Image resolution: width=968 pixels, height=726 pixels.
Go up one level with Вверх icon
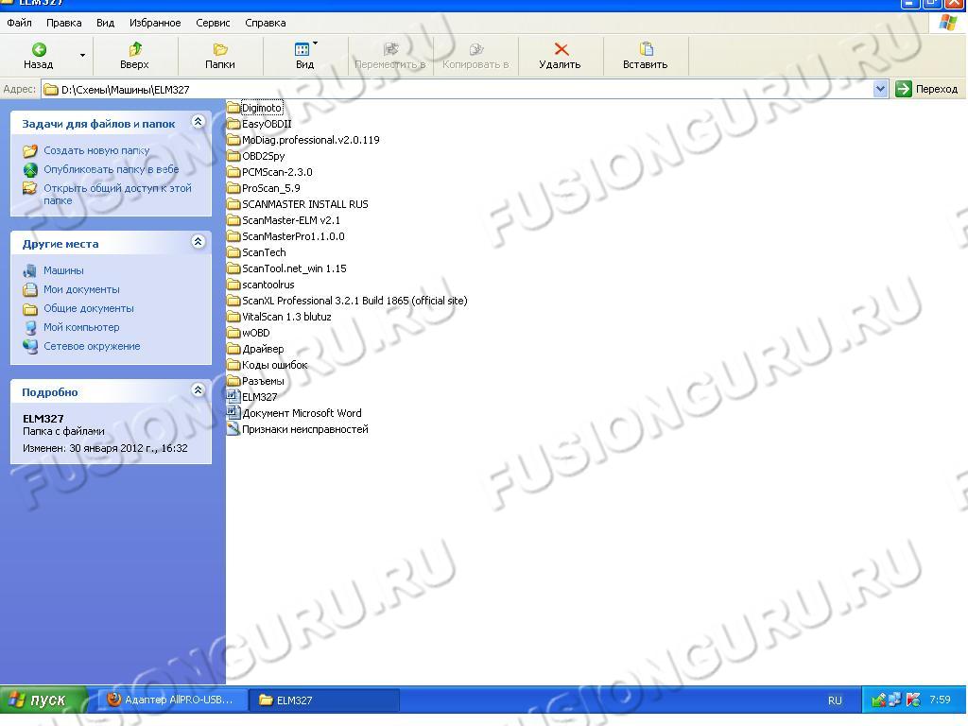click(134, 49)
